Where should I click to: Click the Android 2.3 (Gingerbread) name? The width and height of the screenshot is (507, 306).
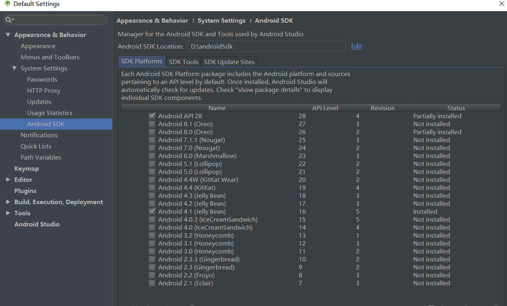pyautogui.click(x=196, y=267)
